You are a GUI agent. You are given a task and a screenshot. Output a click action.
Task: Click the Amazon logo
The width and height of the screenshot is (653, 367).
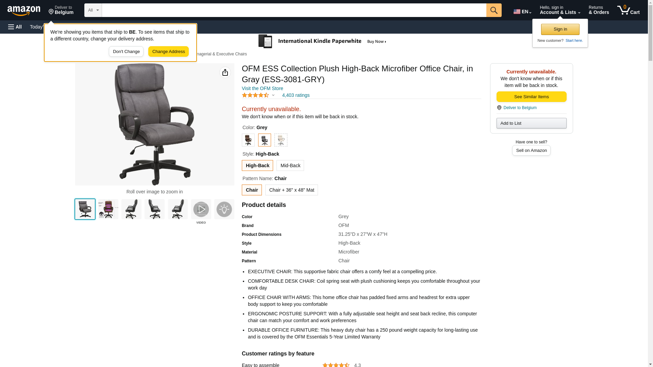coord(24,11)
